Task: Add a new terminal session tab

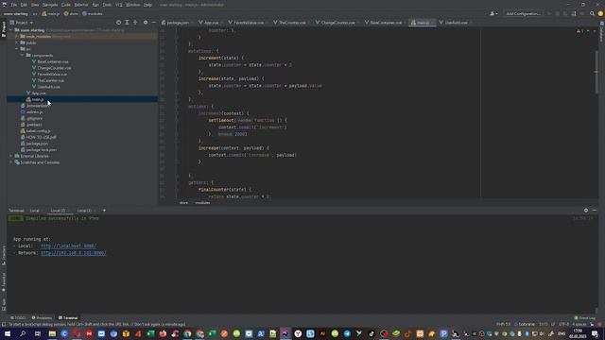Action: tap(104, 211)
